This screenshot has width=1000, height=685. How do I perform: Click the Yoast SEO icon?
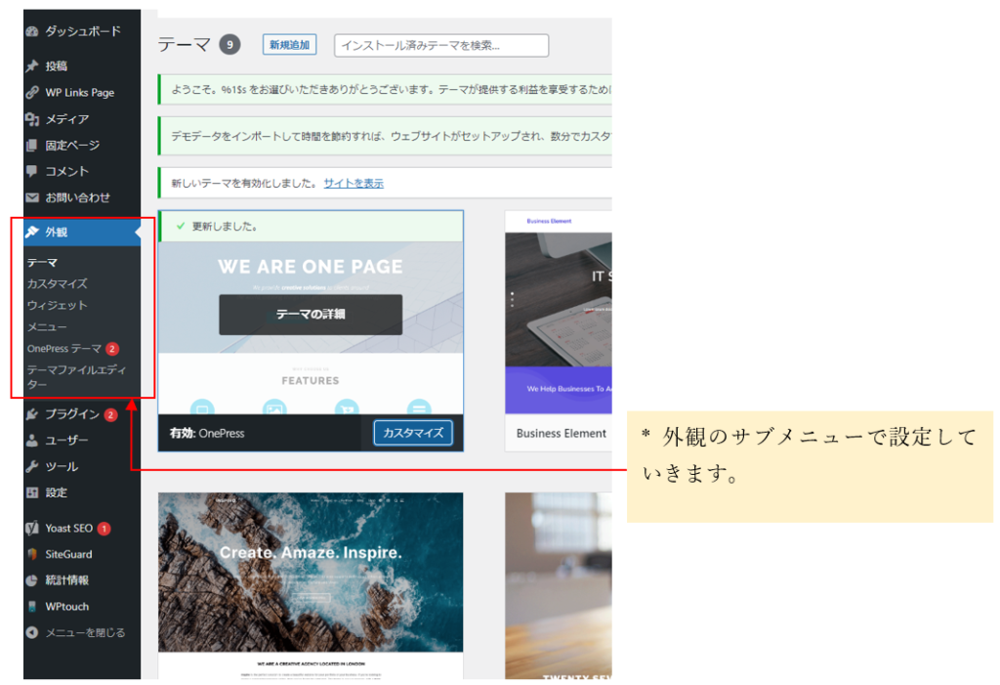(x=32, y=529)
